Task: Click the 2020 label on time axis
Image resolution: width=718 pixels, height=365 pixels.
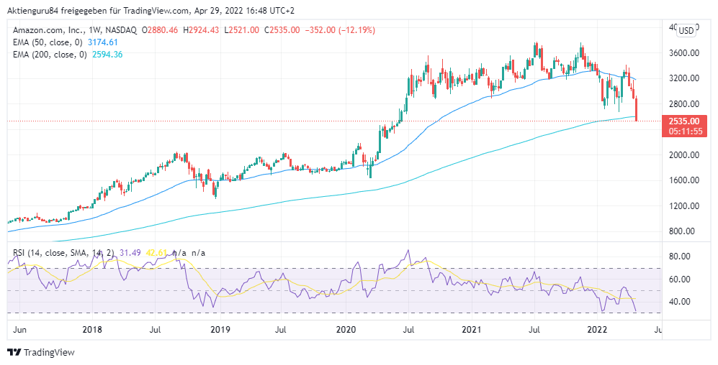Action: pos(346,329)
